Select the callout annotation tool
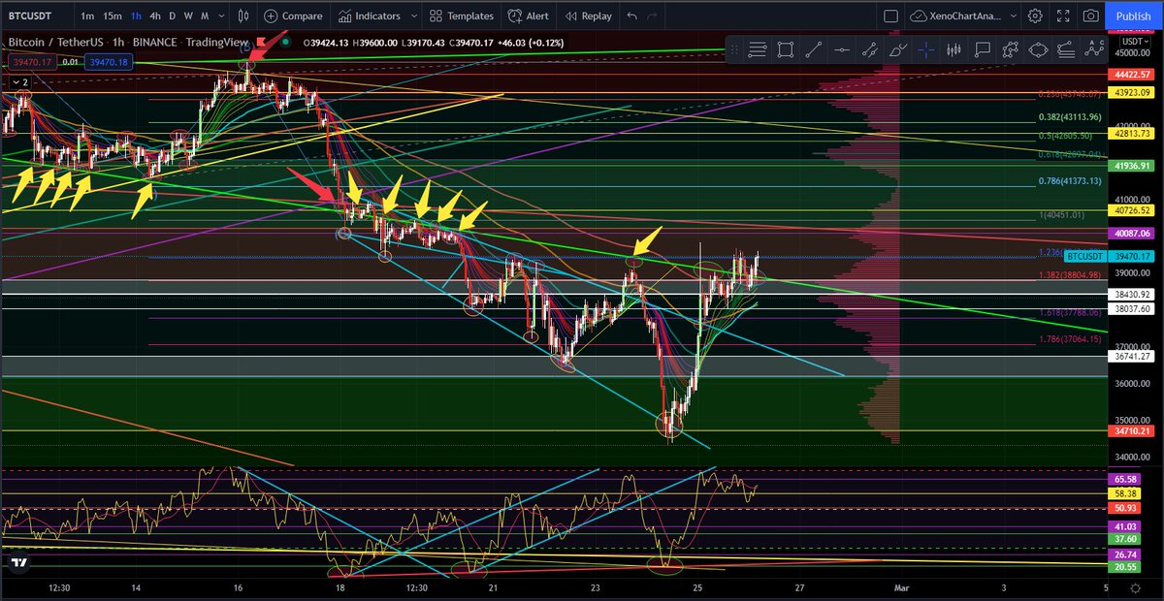This screenshot has height=601, width=1164. pos(983,50)
